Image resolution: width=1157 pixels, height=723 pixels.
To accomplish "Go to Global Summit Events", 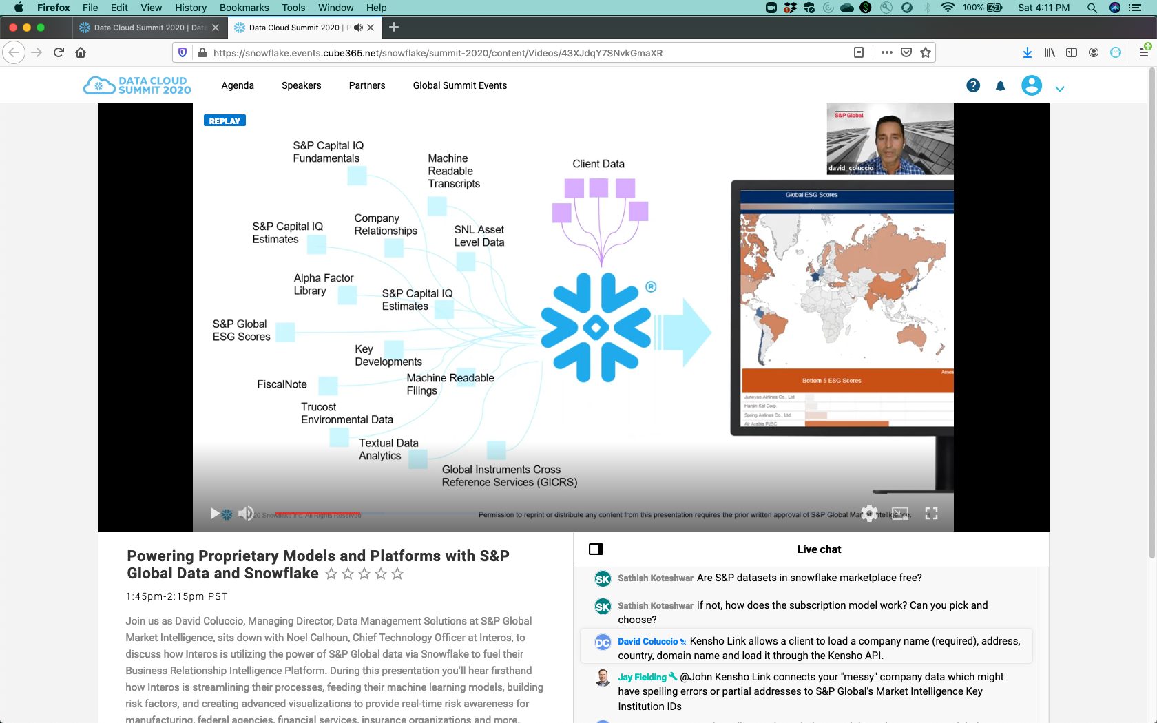I will coord(460,85).
